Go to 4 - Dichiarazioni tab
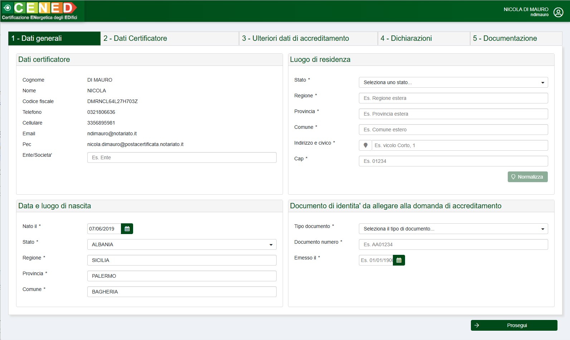The image size is (570, 340). pos(424,38)
